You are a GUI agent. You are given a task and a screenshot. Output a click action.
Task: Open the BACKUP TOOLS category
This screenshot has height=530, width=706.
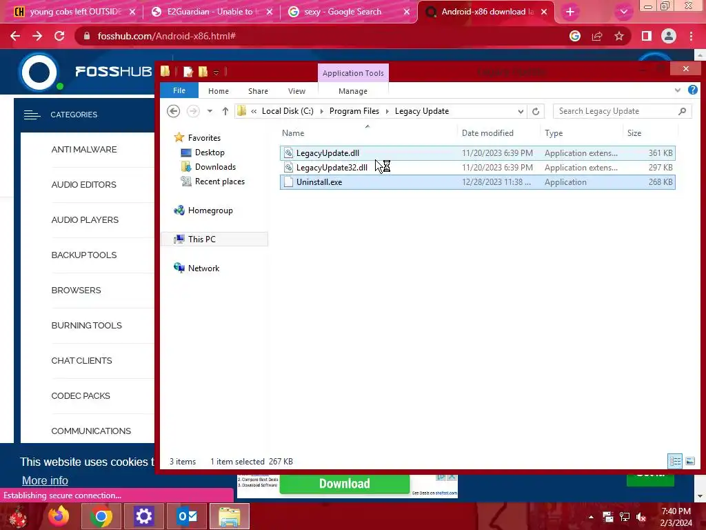(x=83, y=255)
